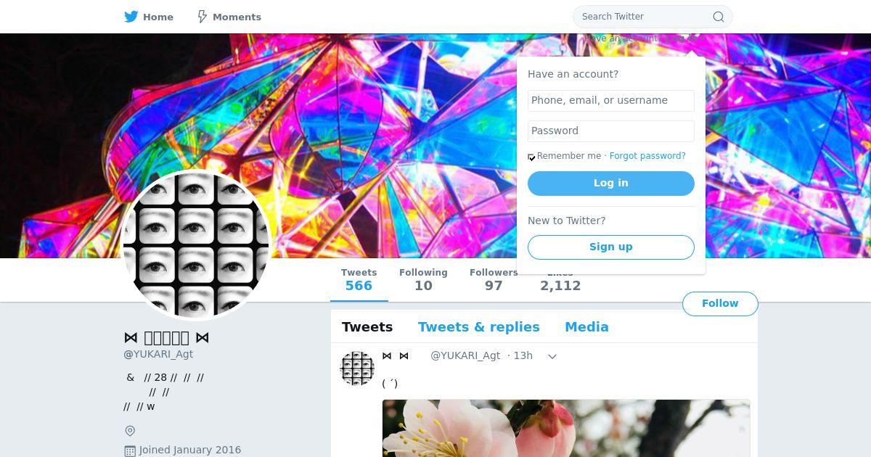This screenshot has width=871, height=457.
Task: Click the calendar icon beside Joined January 2016
Action: pos(130,450)
